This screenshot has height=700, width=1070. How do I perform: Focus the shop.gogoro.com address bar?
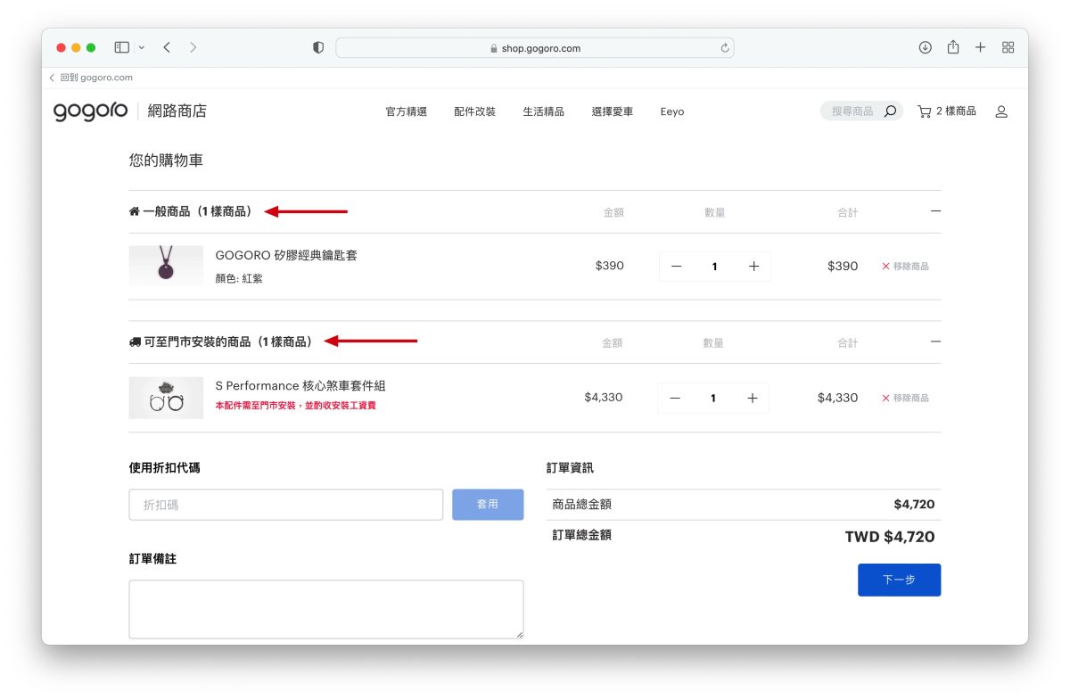(535, 48)
